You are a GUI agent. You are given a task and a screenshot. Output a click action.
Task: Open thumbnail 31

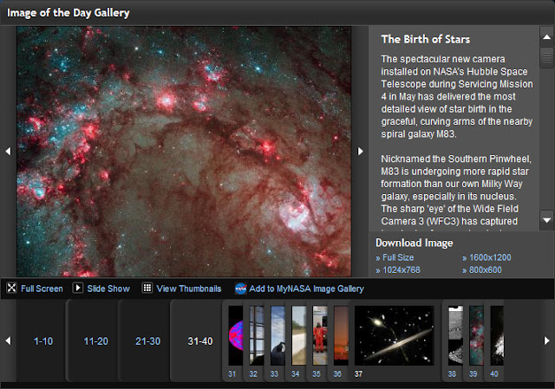[235, 335]
